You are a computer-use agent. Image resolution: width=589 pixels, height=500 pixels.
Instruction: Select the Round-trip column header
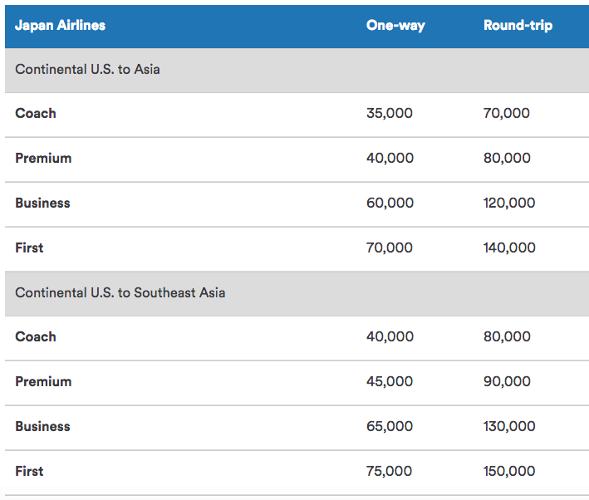[x=518, y=26]
